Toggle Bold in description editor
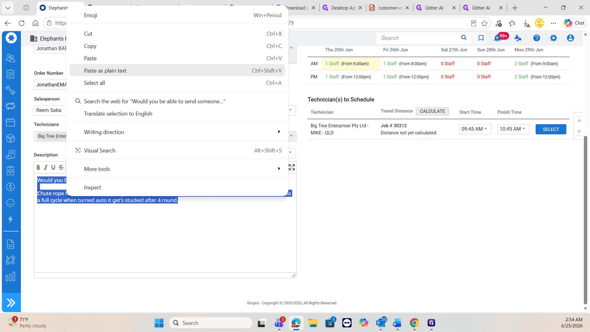590x332 pixels. 38,167
